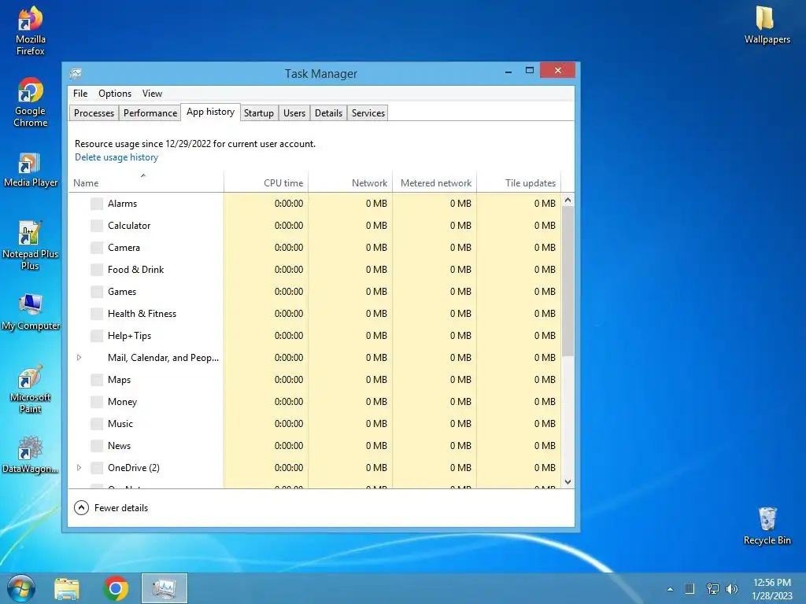Select the Calculator row name
This screenshot has height=604, width=806.
[x=129, y=226]
